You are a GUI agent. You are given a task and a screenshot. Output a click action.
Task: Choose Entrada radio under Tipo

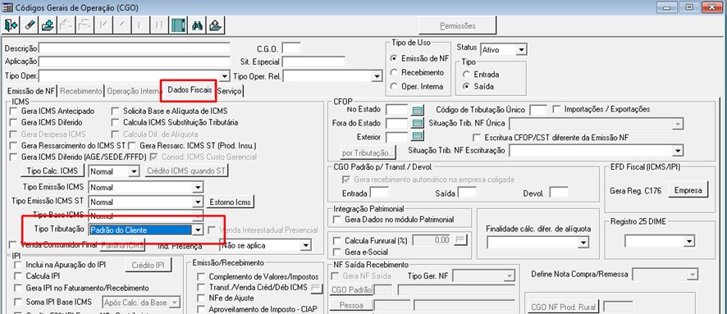466,74
